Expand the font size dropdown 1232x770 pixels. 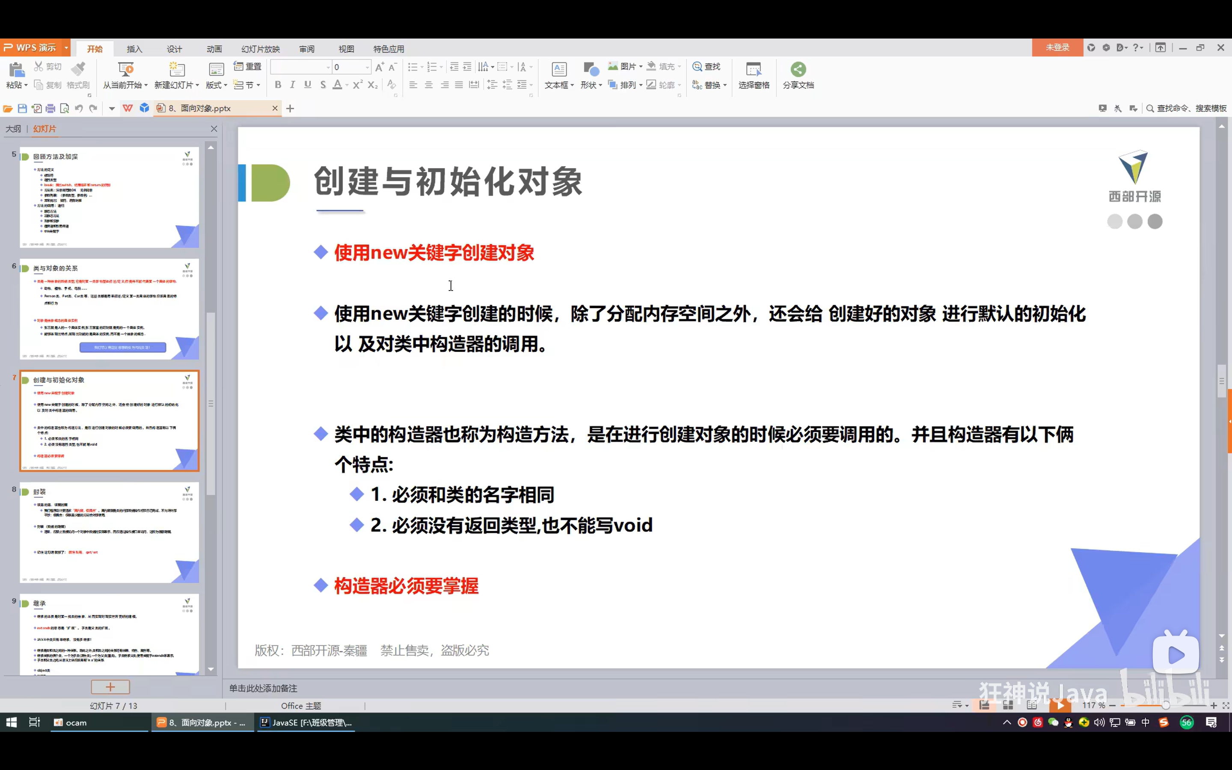pyautogui.click(x=367, y=67)
